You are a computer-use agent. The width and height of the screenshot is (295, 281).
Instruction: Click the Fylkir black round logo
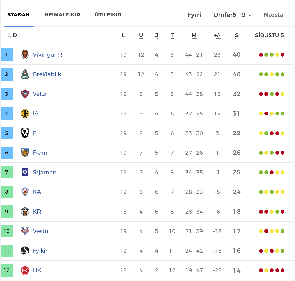(25, 251)
